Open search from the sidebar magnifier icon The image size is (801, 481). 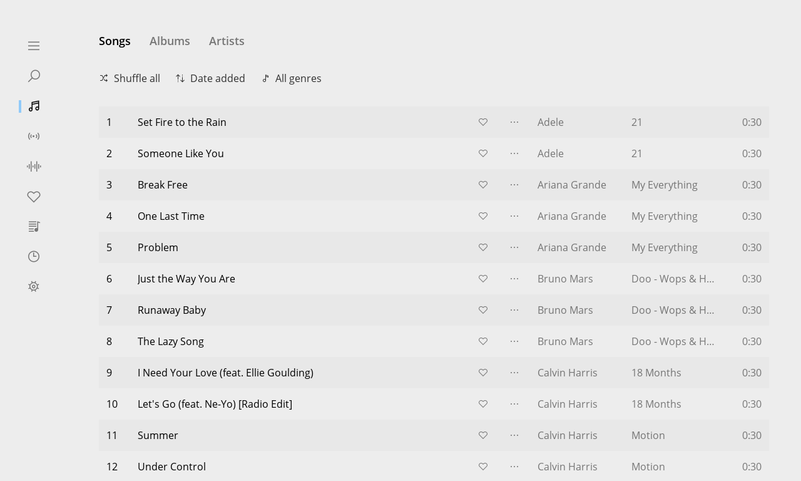(34, 76)
